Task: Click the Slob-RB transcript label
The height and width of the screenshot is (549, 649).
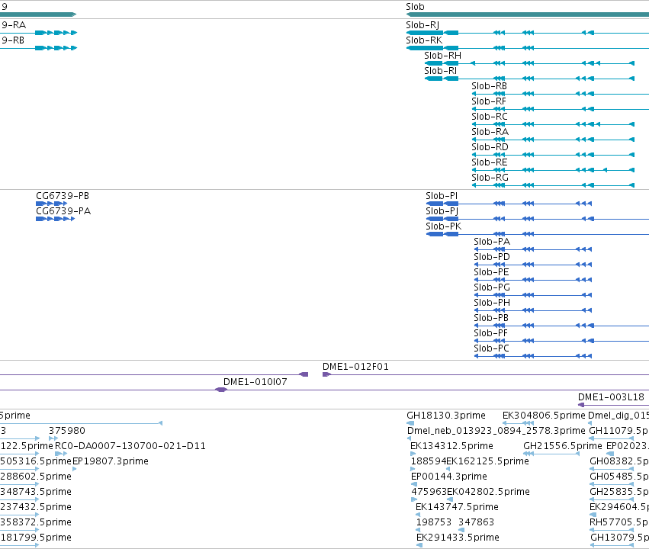Action: [x=489, y=86]
